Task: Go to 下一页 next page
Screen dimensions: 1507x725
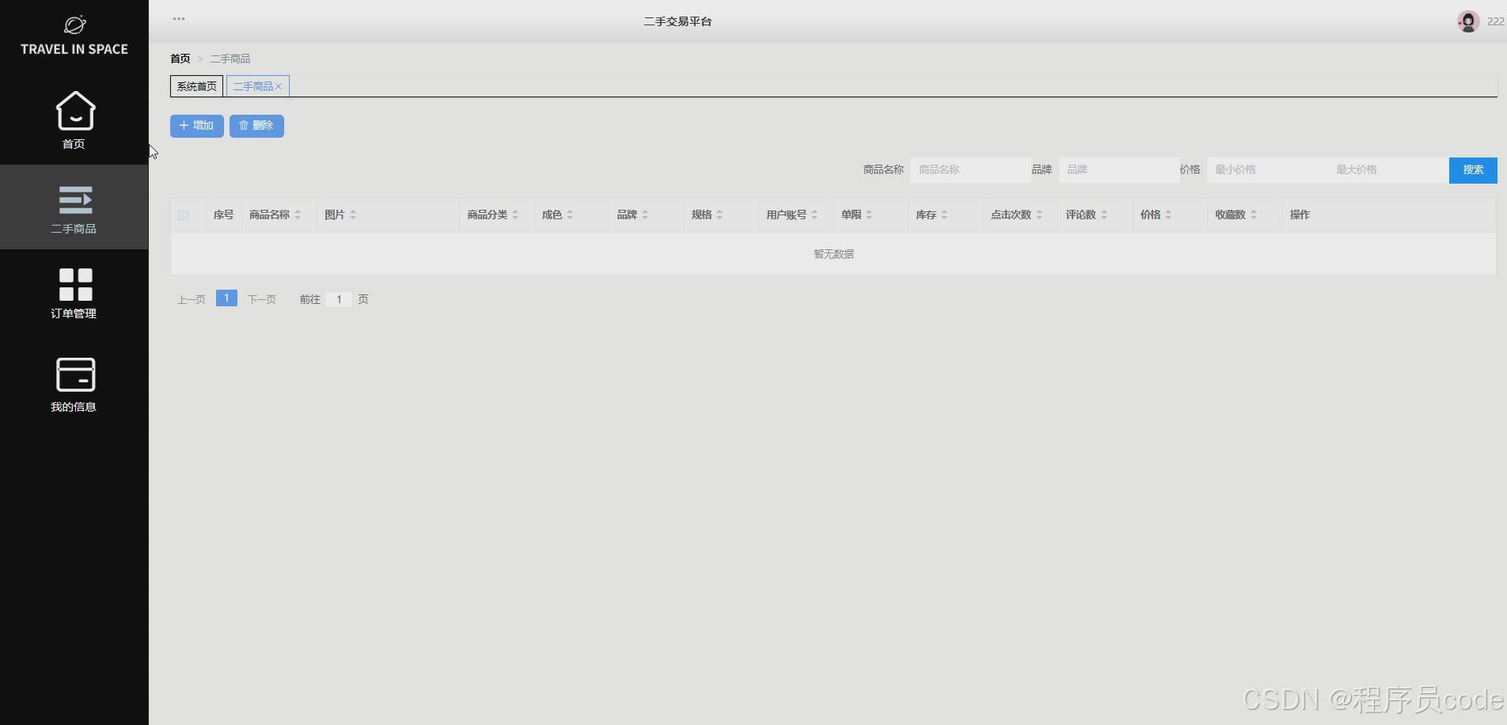Action: coord(262,299)
